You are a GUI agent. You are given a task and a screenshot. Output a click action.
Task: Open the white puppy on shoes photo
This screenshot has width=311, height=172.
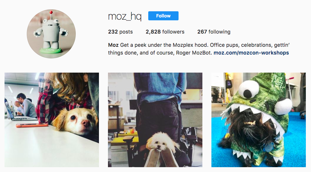pyautogui.click(x=155, y=120)
